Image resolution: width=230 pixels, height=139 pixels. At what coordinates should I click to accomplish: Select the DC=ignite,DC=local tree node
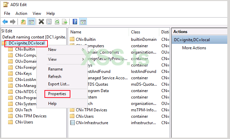tap(27, 43)
